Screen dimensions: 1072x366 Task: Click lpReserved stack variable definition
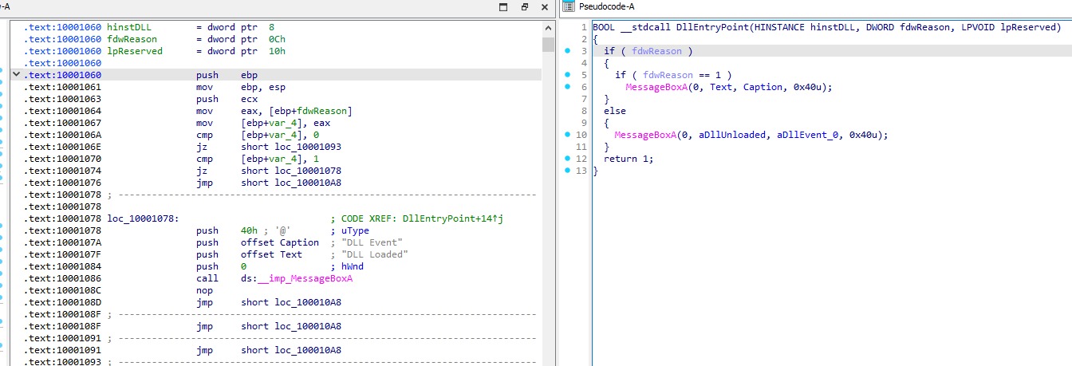[x=134, y=51]
